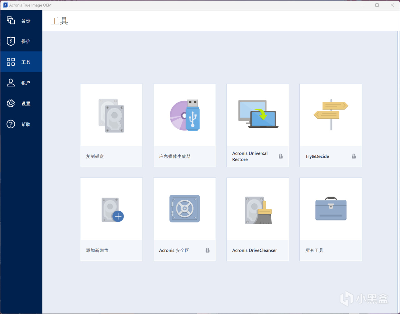Viewport: 400px width, 314px height.
Task: Click the Try&Decide label
Action: coord(317,156)
